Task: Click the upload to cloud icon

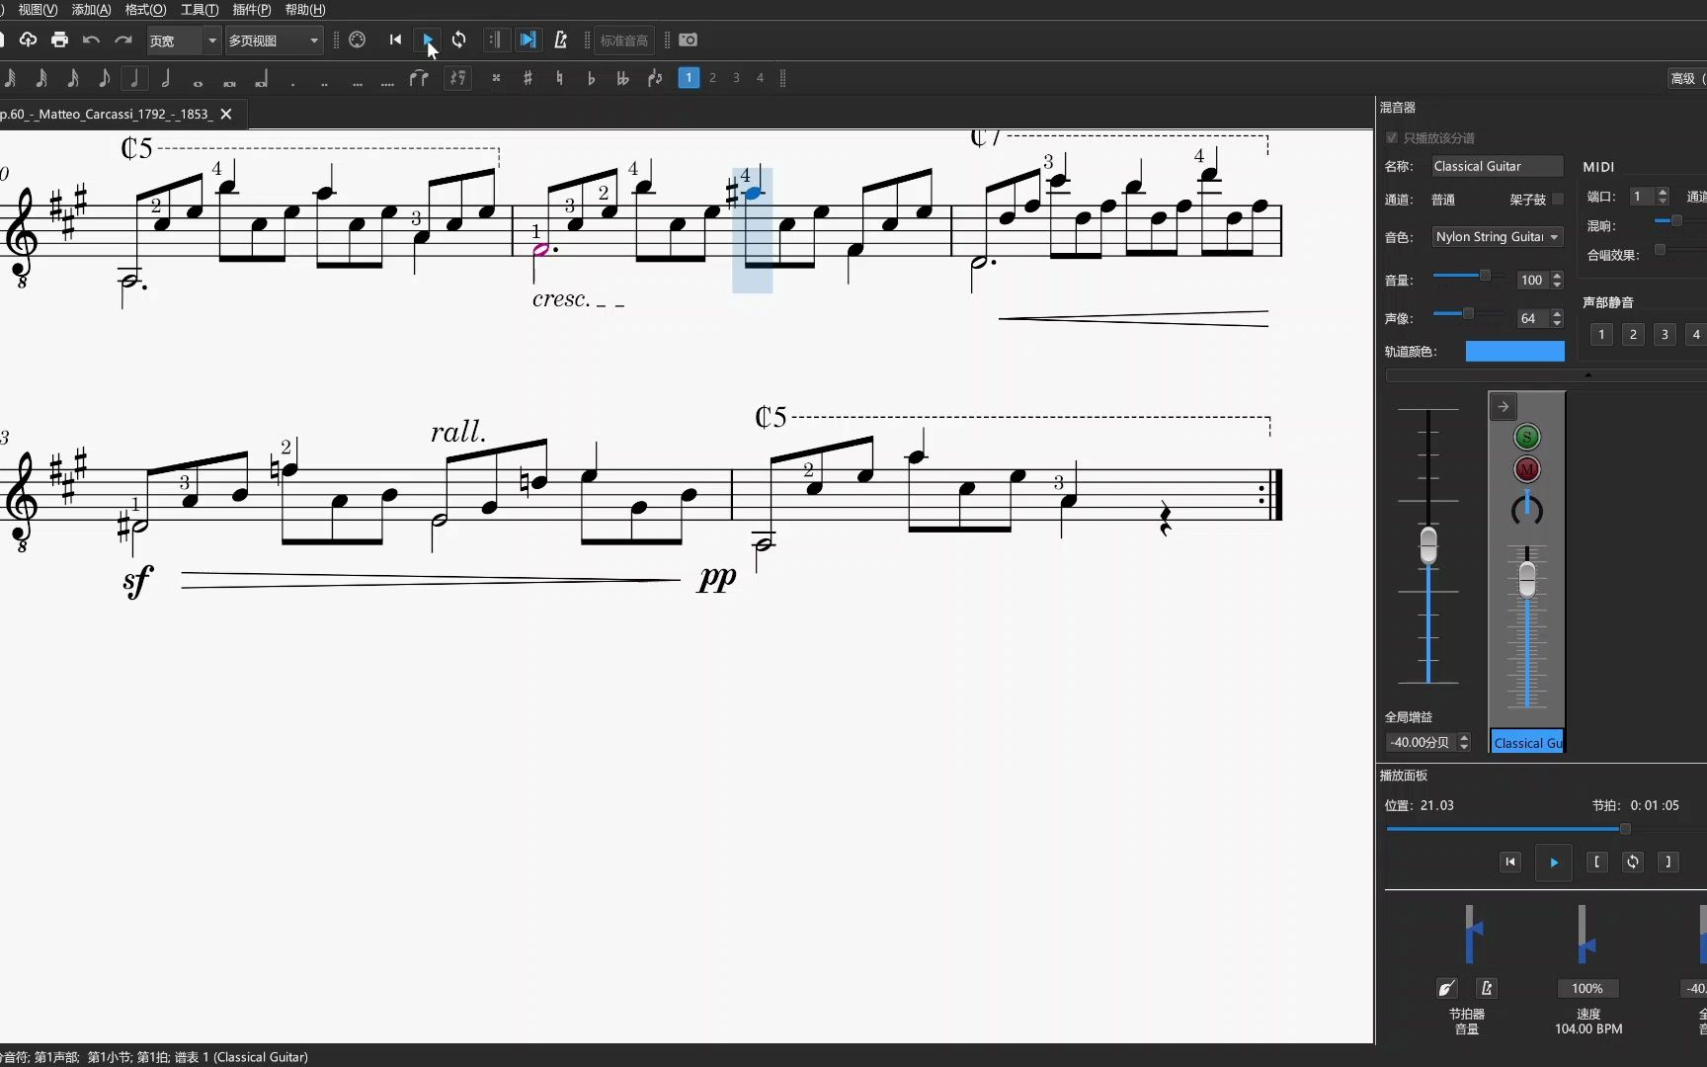Action: (28, 40)
